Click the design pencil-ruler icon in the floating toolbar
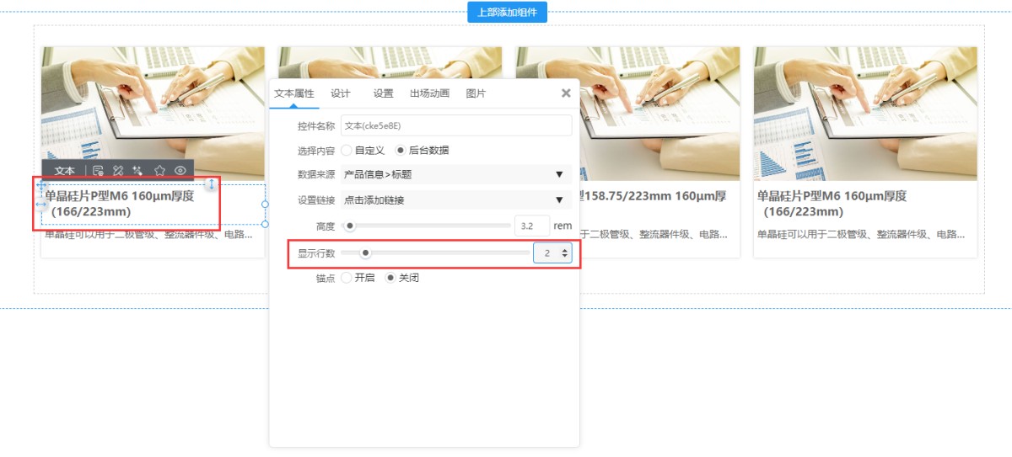1012x457 pixels. pos(118,170)
